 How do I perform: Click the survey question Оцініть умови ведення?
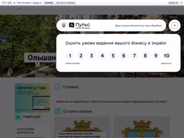click(x=116, y=43)
